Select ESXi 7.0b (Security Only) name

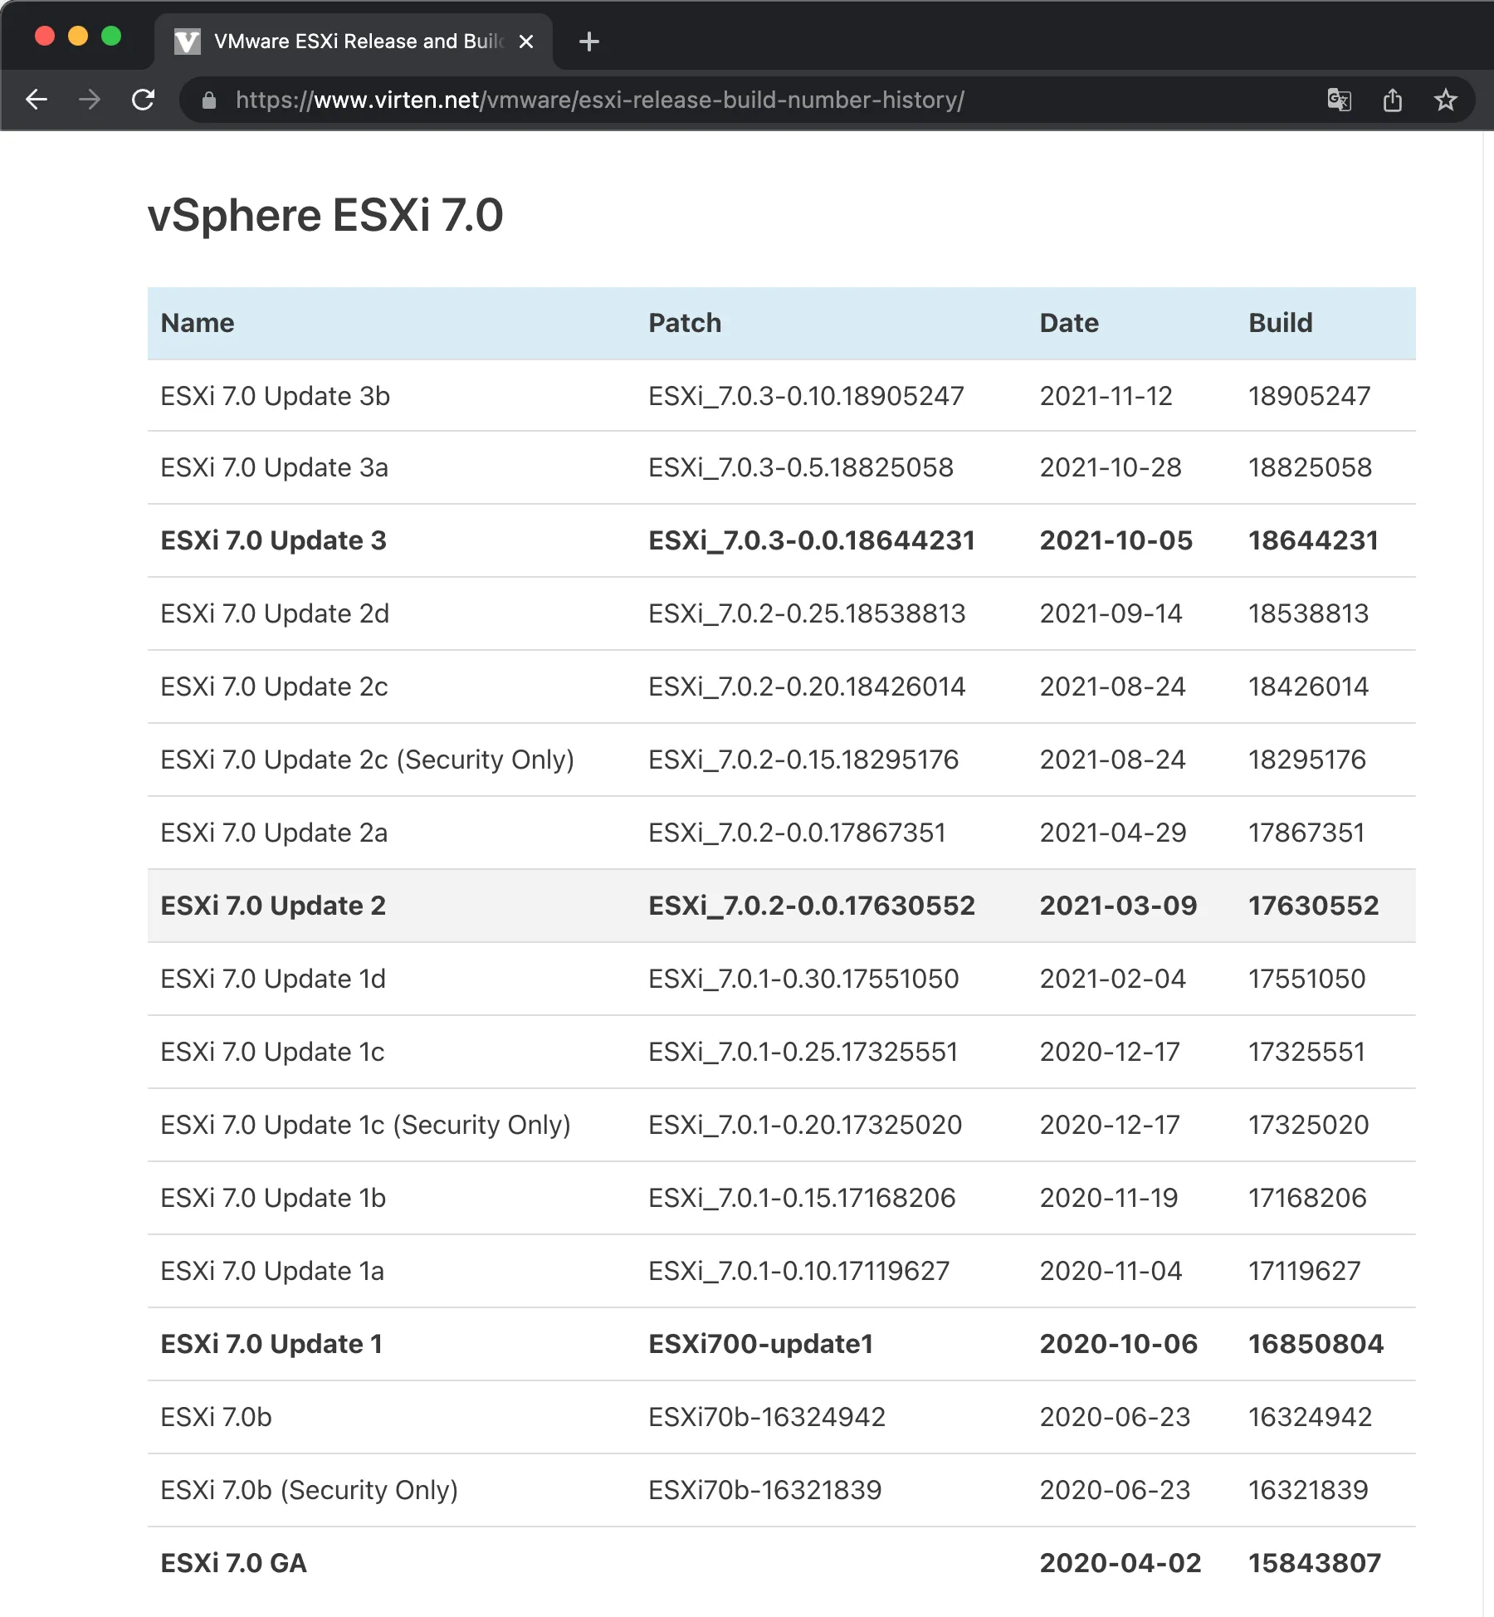pos(310,1490)
